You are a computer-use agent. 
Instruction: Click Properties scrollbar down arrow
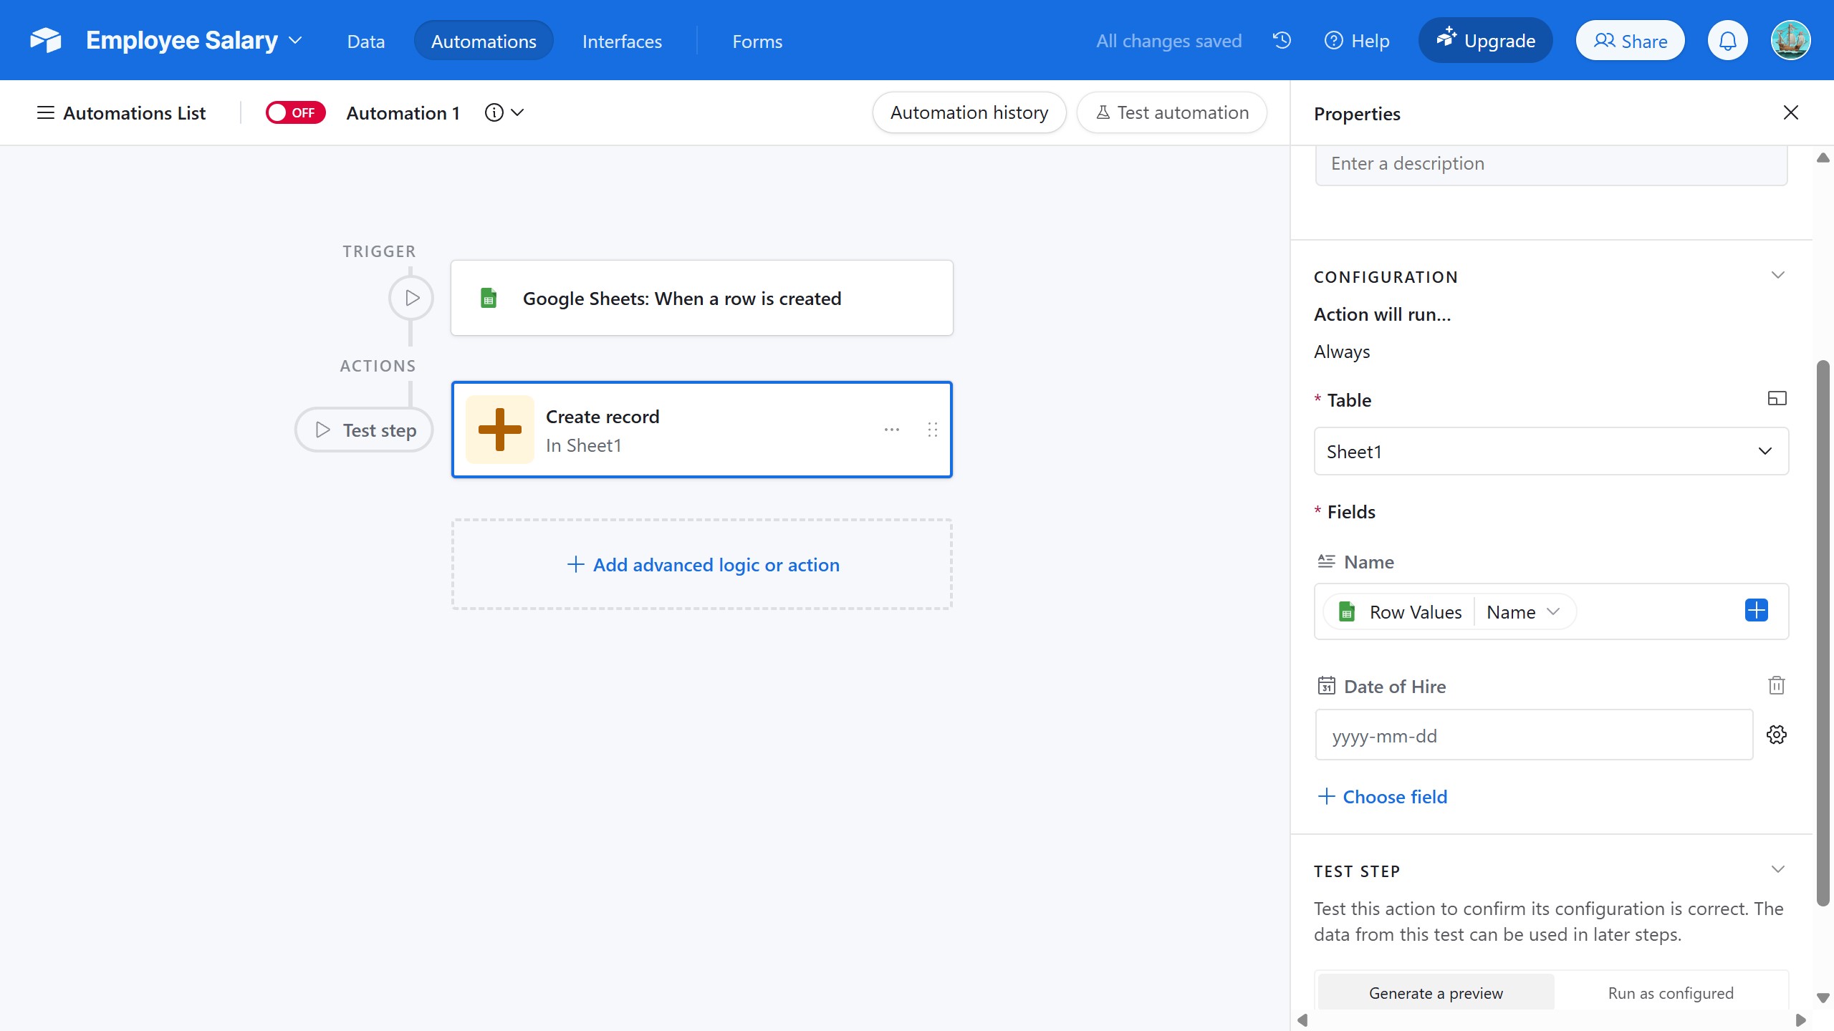coord(1823,997)
